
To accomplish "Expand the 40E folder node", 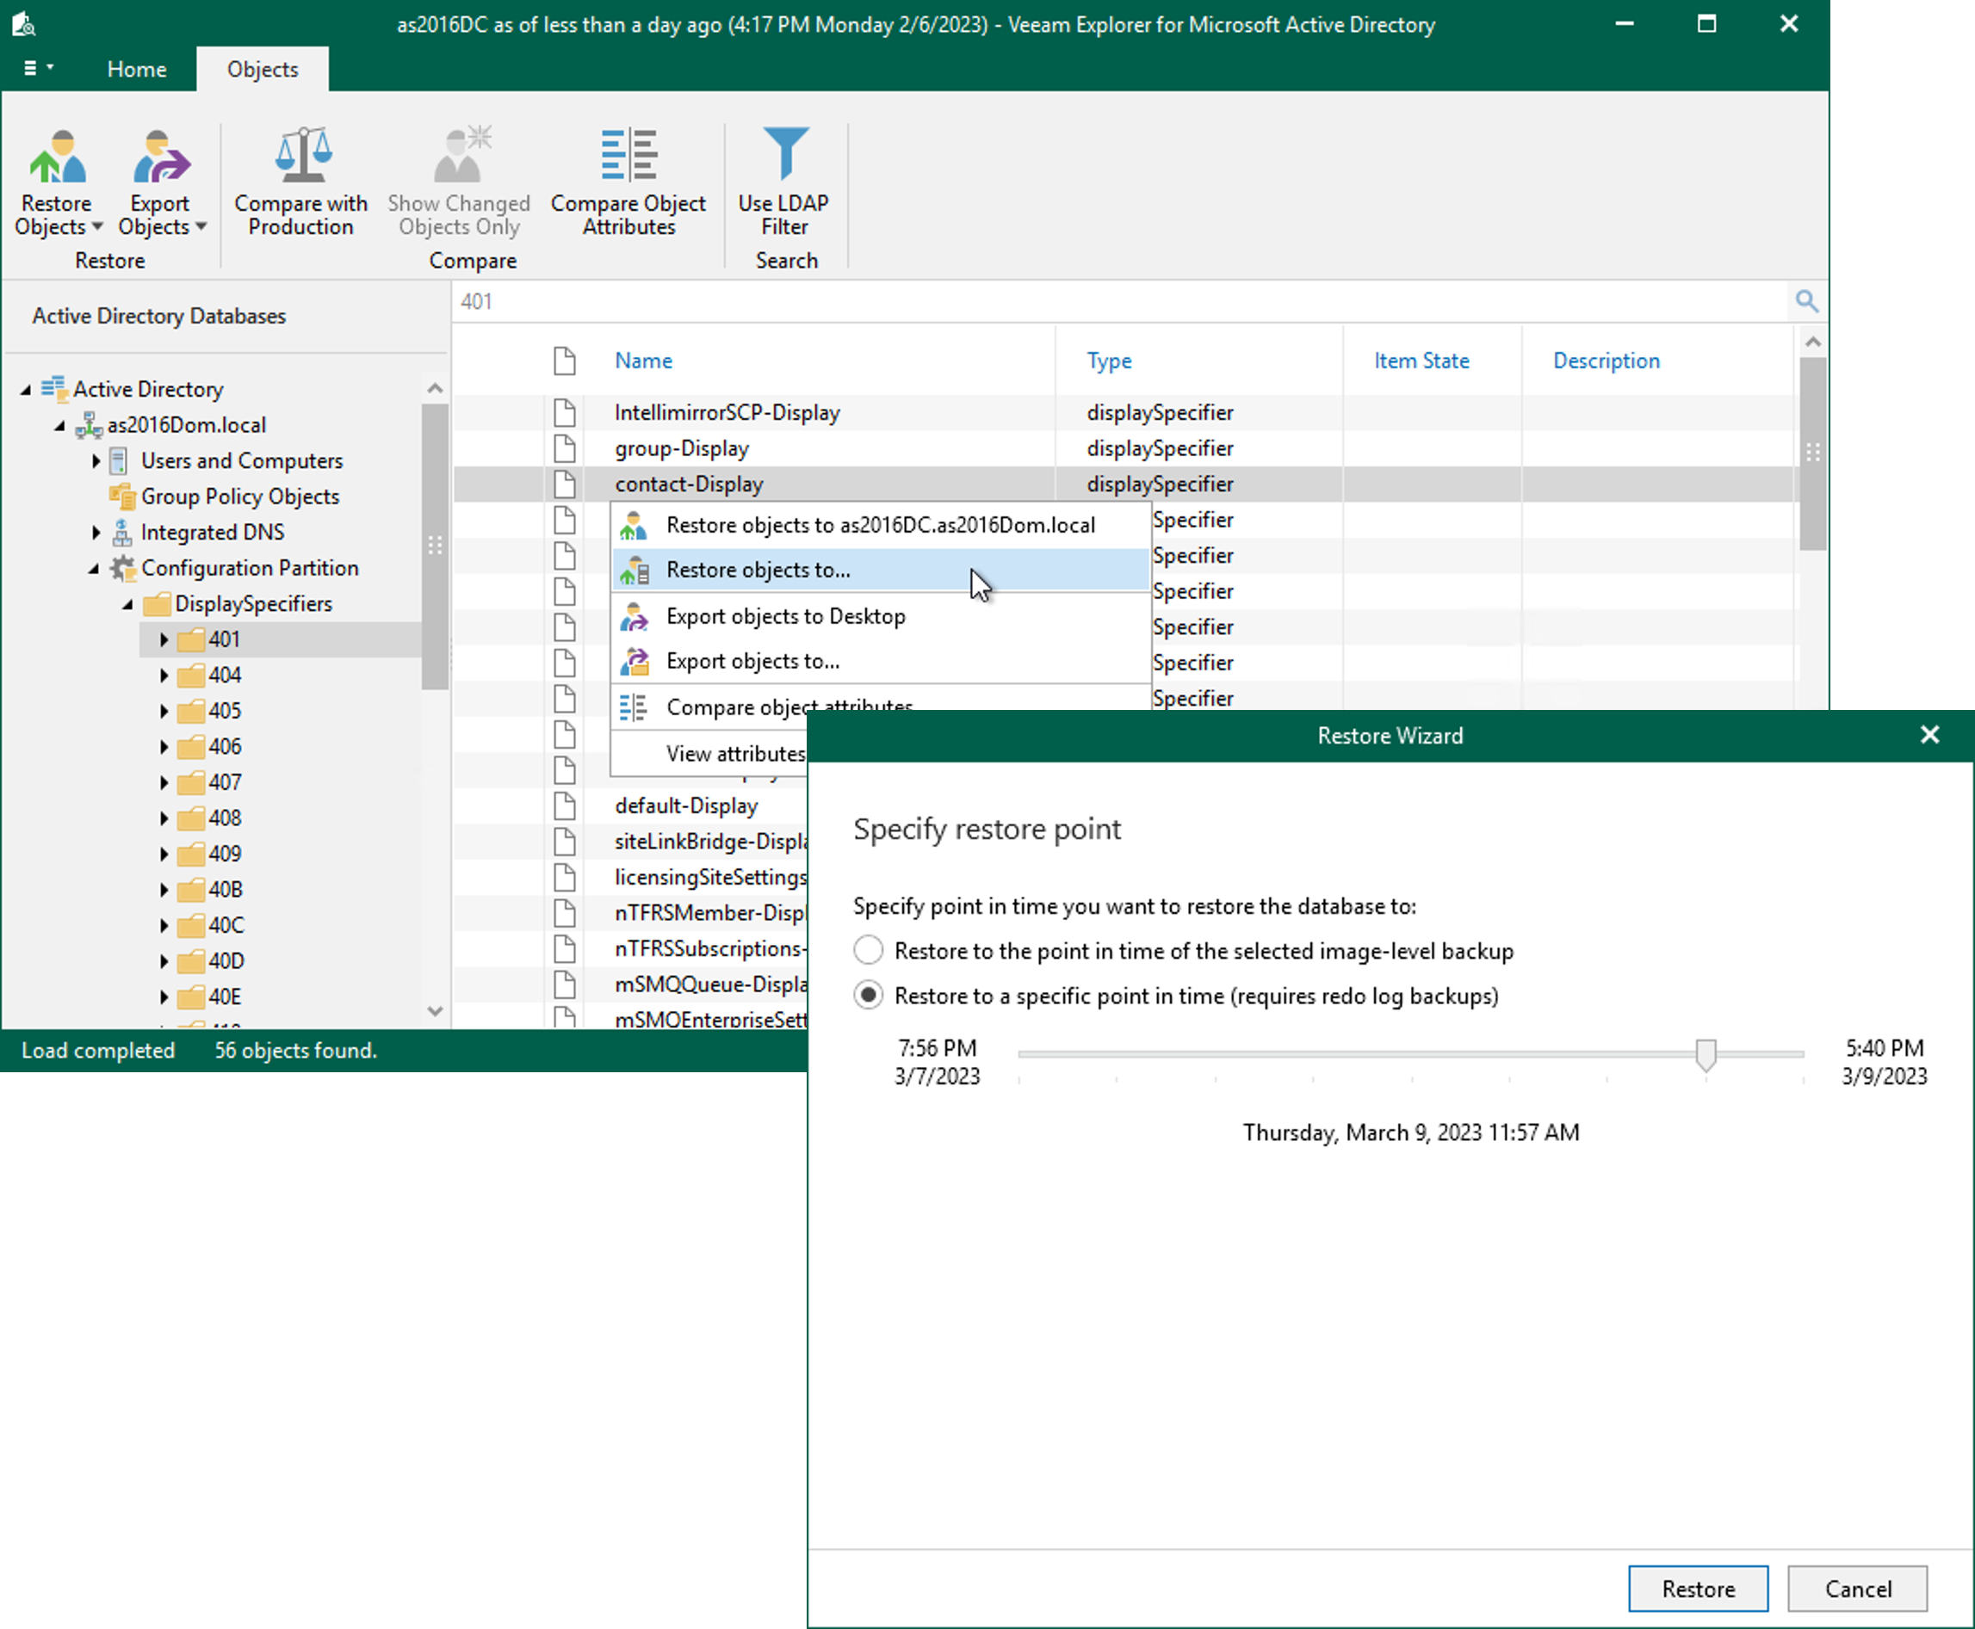I will tap(164, 997).
